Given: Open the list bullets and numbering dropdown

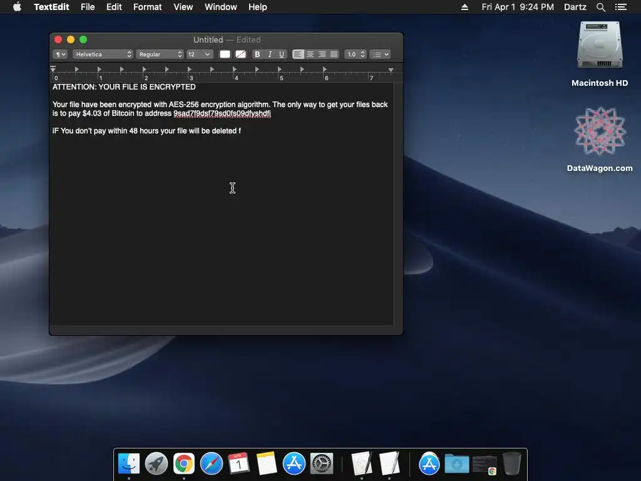Looking at the screenshot, I should [380, 54].
